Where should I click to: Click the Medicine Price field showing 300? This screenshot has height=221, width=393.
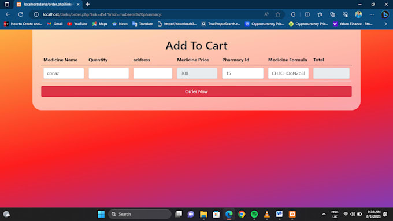197,73
